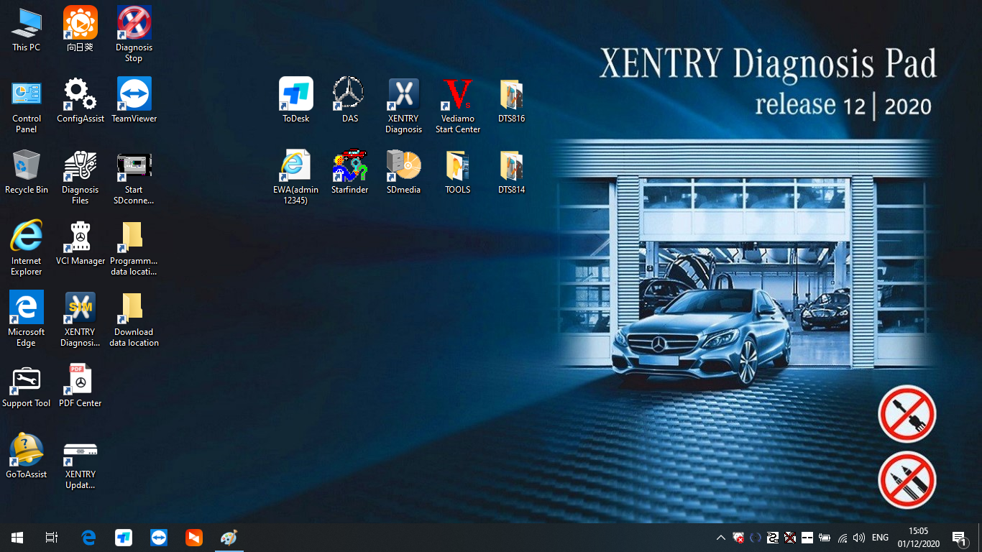Open clock showing 15:05 01/12/2020
This screenshot has width=982, height=552.
click(x=918, y=538)
